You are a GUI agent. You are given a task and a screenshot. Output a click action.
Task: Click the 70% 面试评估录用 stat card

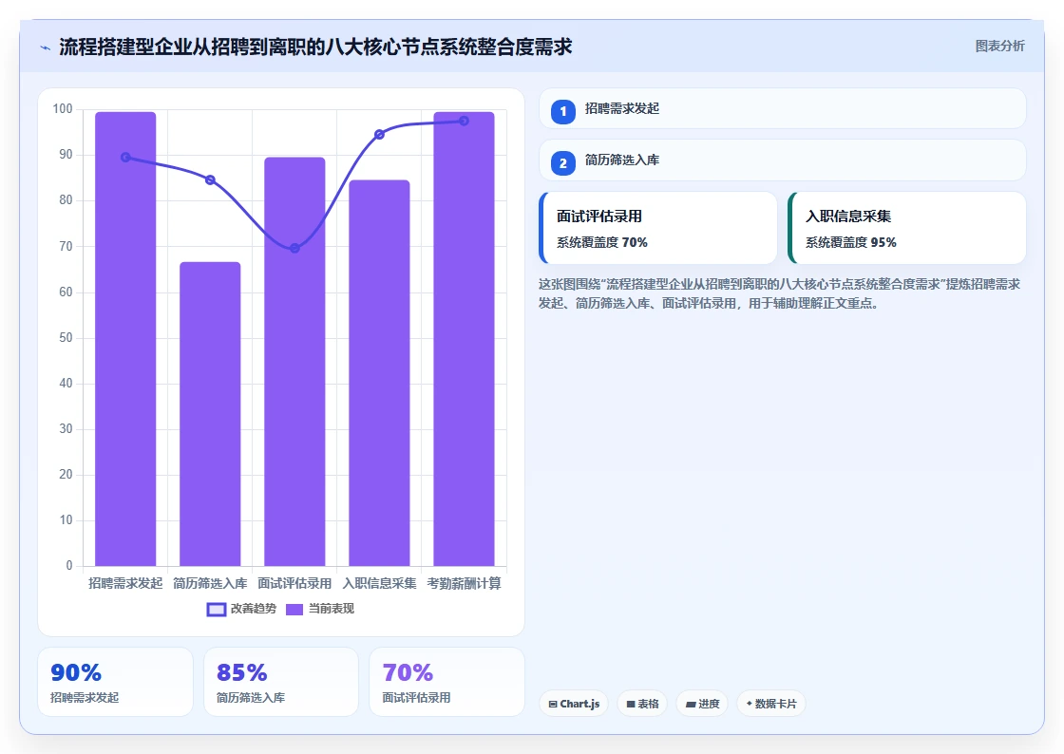click(x=447, y=682)
